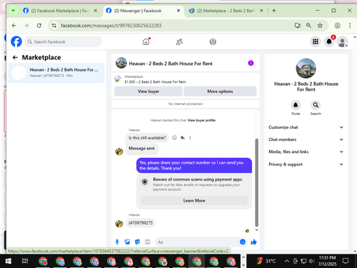
Task: Click the address bar URL
Action: click(x=111, y=26)
